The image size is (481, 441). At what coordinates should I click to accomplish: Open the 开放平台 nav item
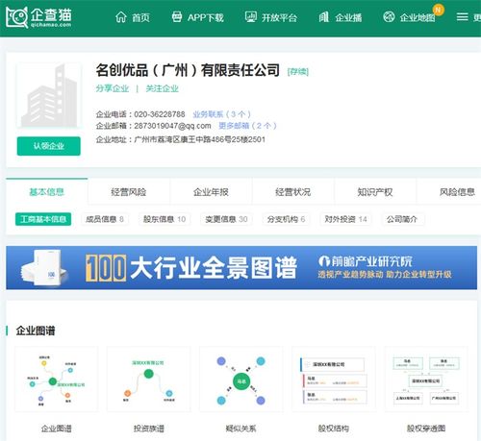click(271, 17)
